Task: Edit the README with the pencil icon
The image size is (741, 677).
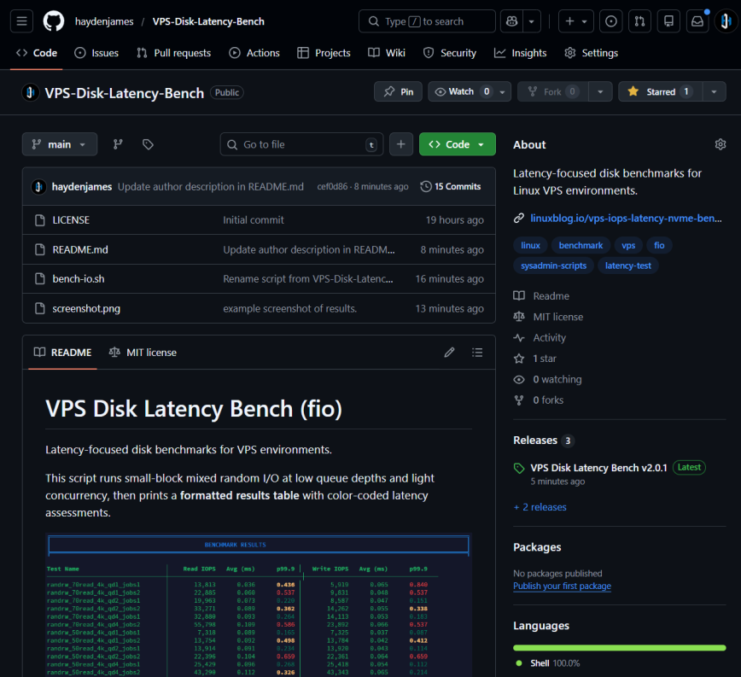Action: (449, 352)
